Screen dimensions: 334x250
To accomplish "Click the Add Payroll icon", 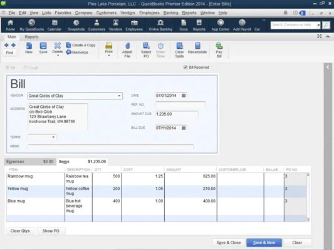I will 242,25.
